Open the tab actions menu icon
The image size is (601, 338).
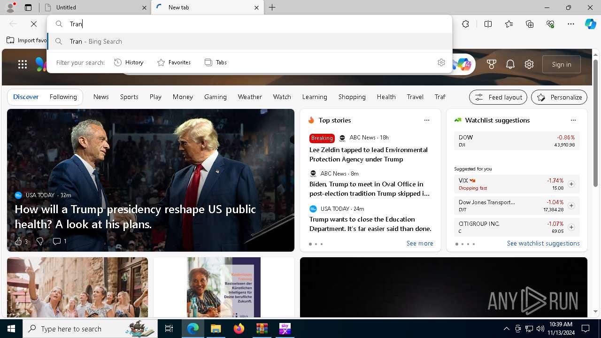tap(28, 8)
